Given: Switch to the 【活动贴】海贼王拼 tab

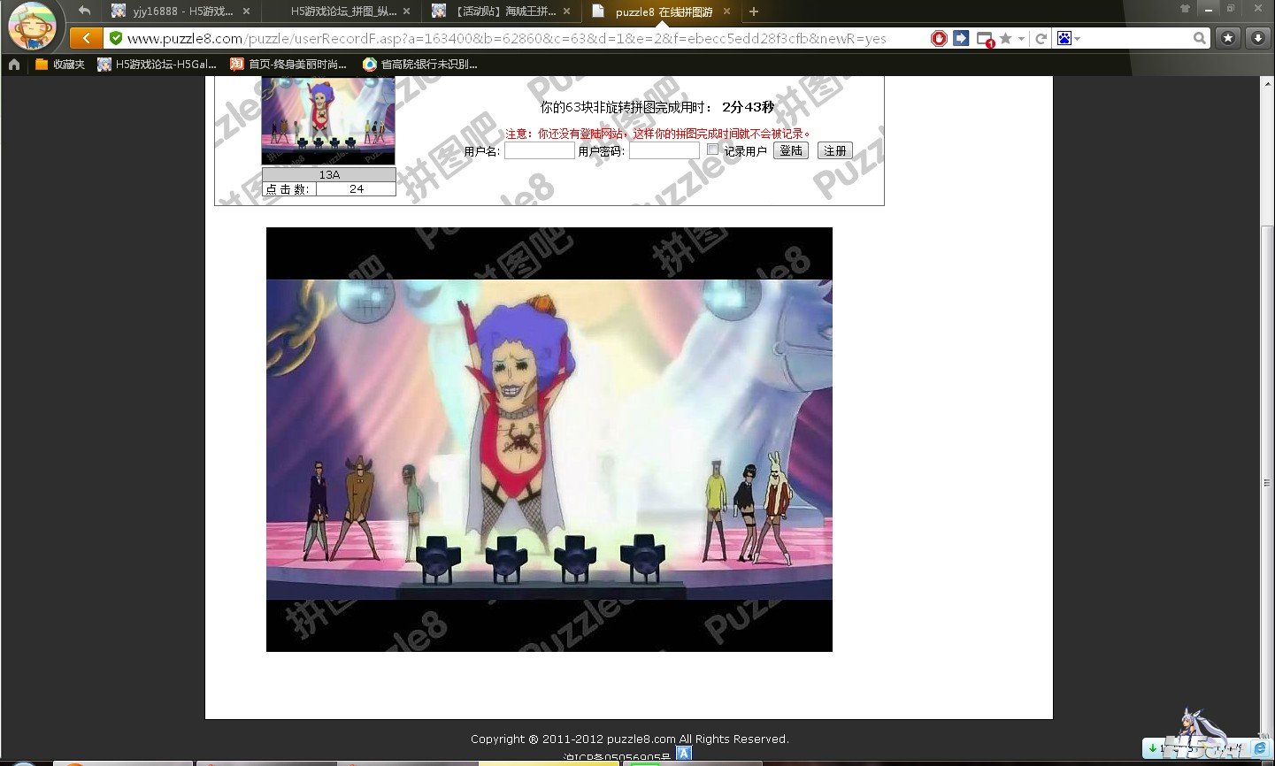Looking at the screenshot, I should pos(501,11).
